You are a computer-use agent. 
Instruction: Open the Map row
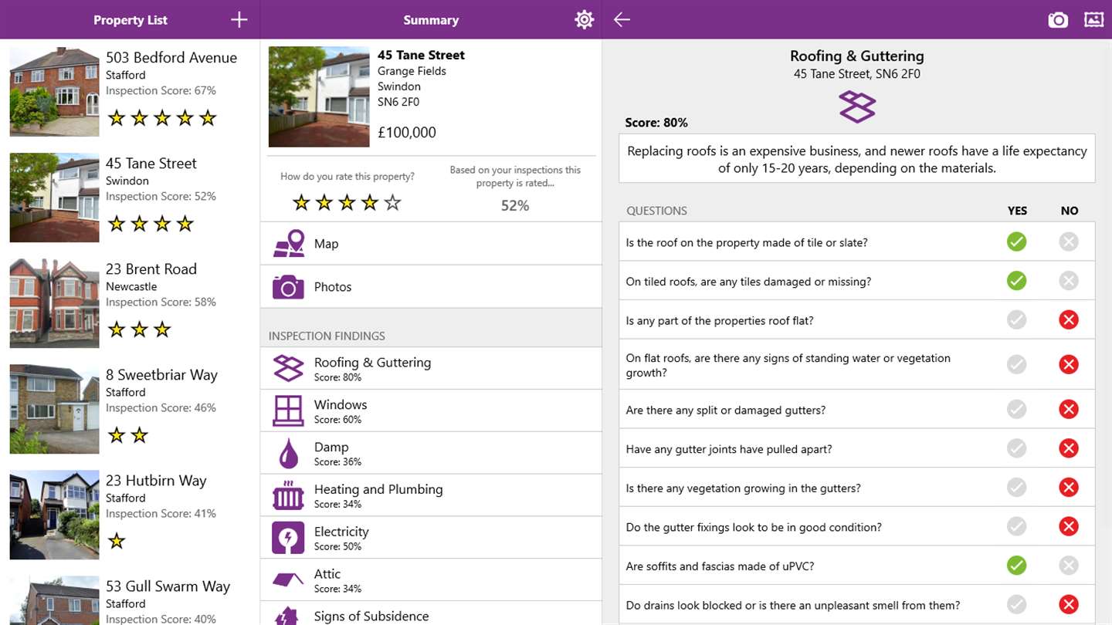click(431, 244)
